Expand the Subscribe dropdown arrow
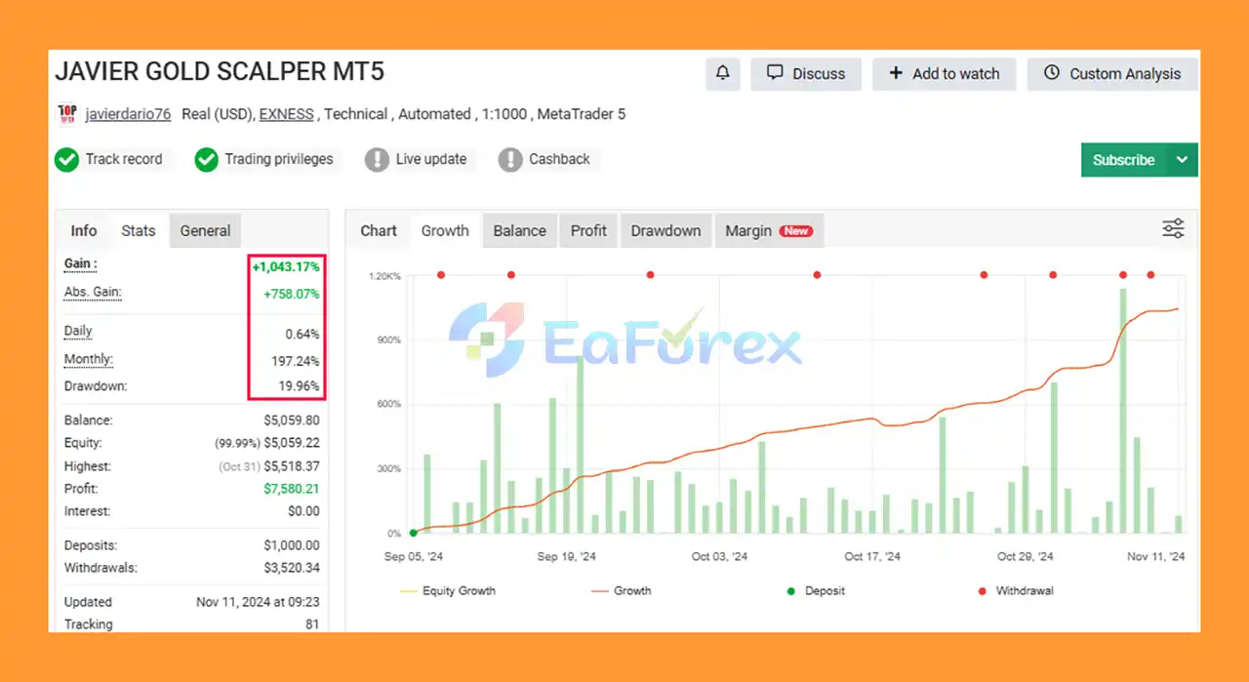1249x682 pixels. 1183,160
